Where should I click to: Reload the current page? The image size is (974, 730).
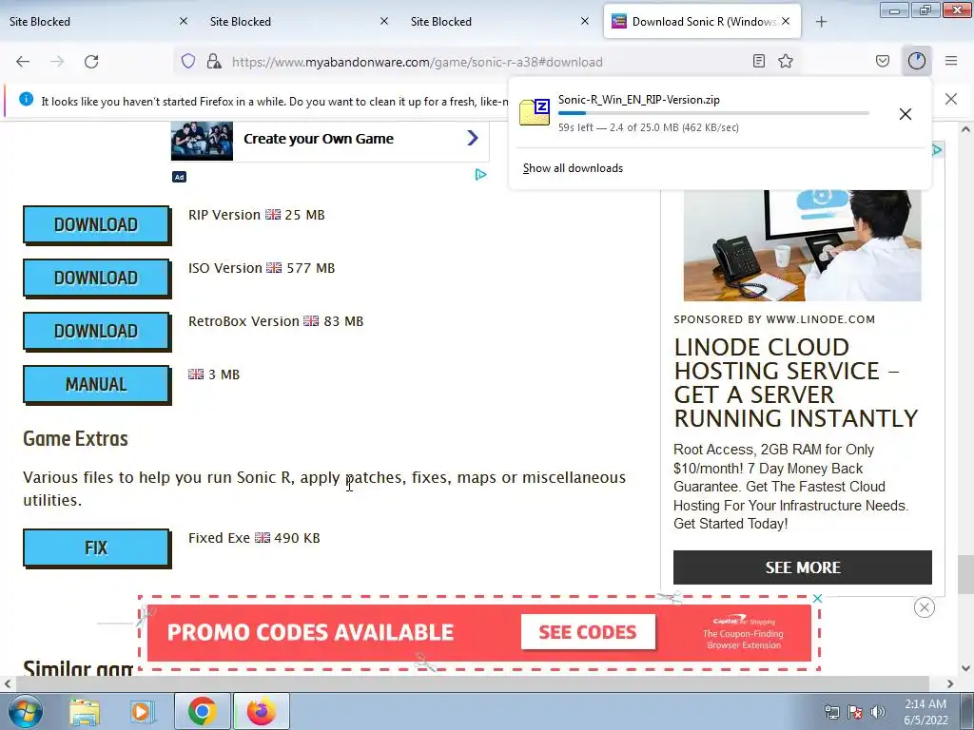(91, 62)
